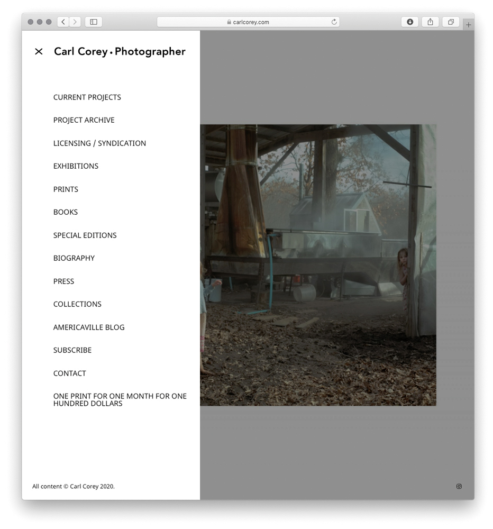493x529 pixels.
Task: Open Instagram icon in footer
Action: (459, 486)
